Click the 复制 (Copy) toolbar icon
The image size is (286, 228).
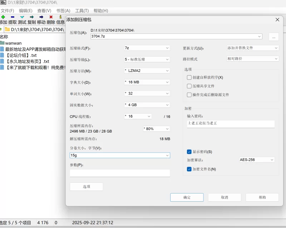[x=32, y=17]
